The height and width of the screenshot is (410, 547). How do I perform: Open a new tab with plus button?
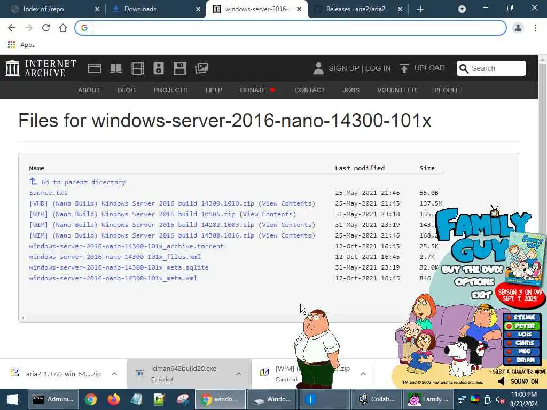point(420,9)
